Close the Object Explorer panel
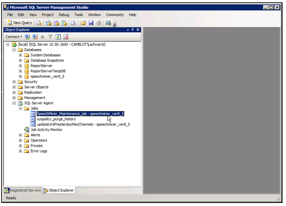Viewport: 286px width, 206px height. [x=138, y=30]
